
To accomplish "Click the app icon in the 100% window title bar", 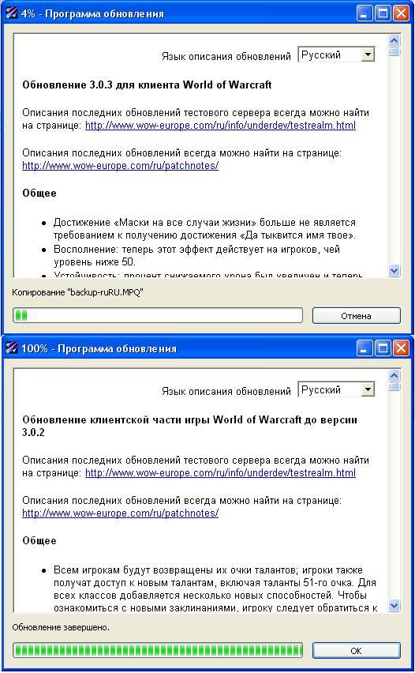I will tap(12, 348).
